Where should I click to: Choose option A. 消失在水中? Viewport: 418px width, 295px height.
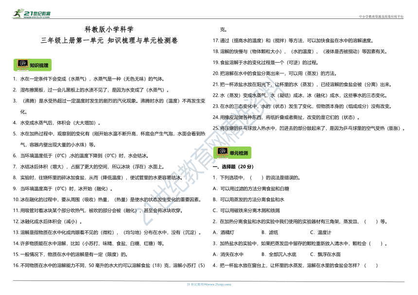coord(228,255)
